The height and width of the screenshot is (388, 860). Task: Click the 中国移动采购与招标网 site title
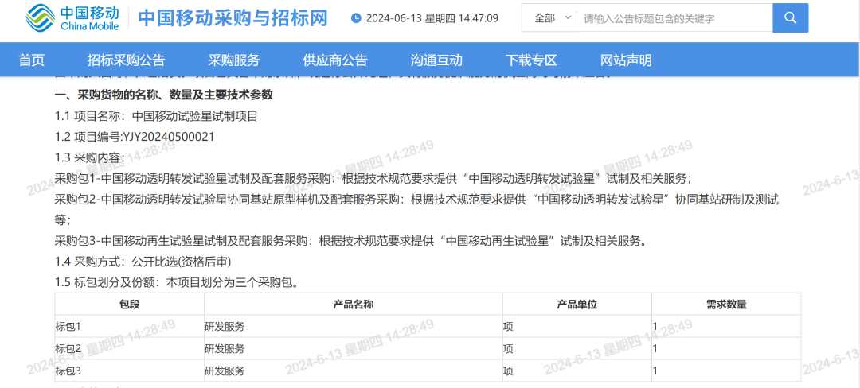pyautogui.click(x=233, y=18)
